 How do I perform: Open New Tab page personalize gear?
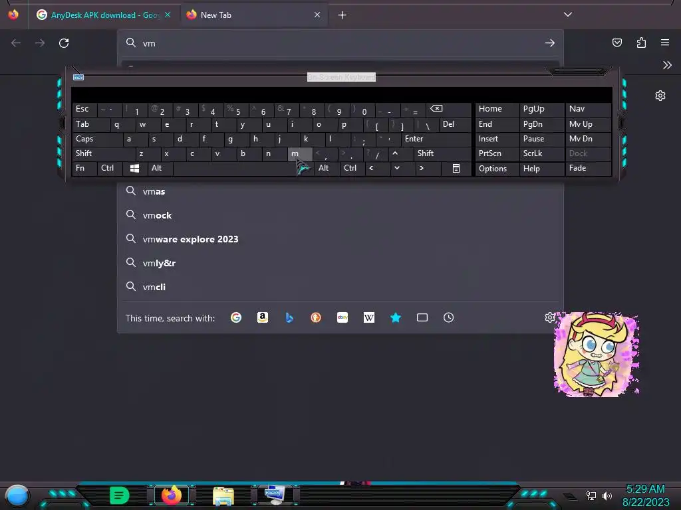pos(660,96)
